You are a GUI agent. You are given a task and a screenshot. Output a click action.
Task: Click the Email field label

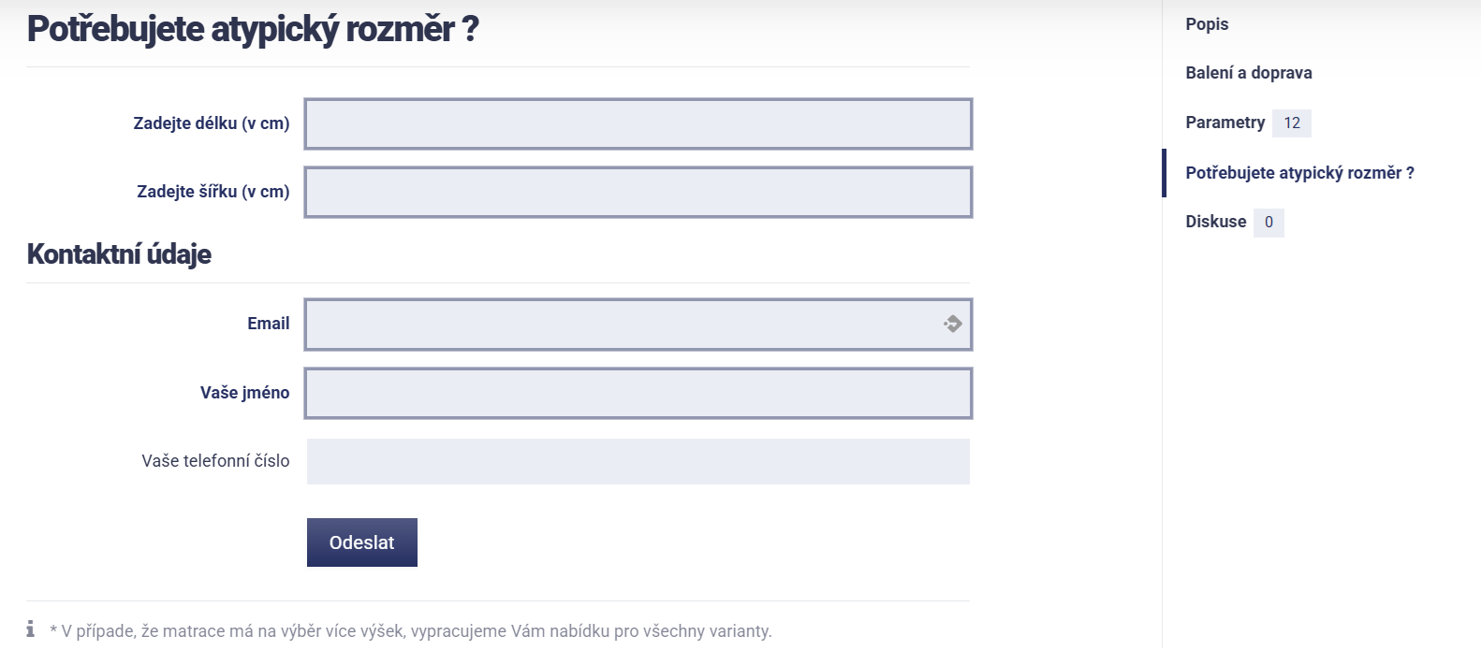(x=269, y=324)
